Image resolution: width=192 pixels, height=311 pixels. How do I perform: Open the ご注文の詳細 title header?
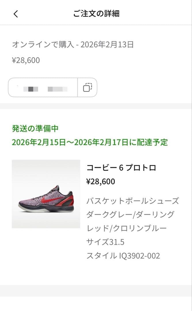[x=96, y=13]
